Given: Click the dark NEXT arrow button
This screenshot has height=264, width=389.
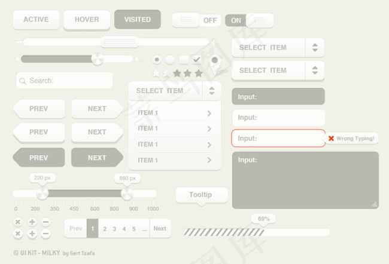Looking at the screenshot, I should (97, 158).
